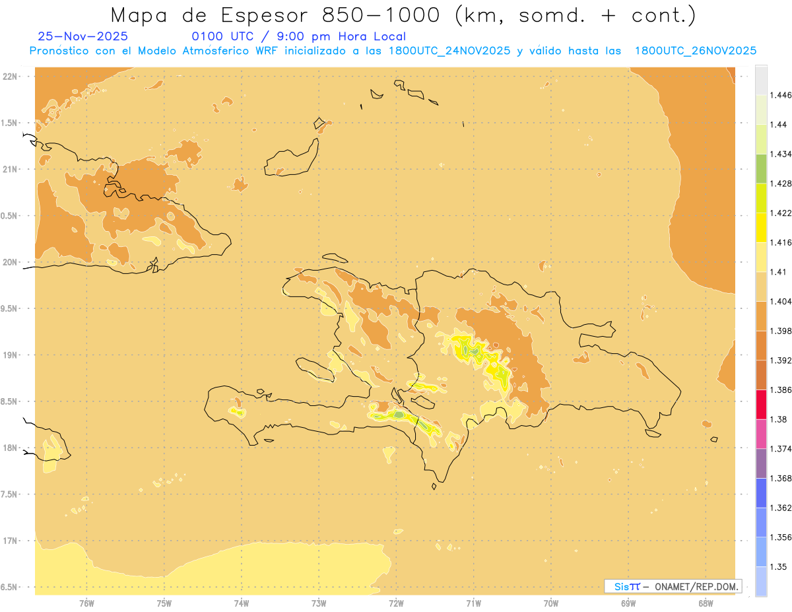Viewport: 792px width, 612px height.
Task: Click the '19N' latitude label
Action: click(x=10, y=355)
